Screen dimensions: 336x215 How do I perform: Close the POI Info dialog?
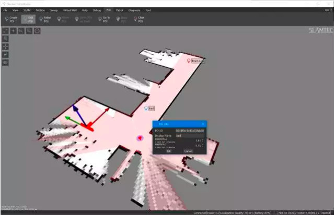203,124
